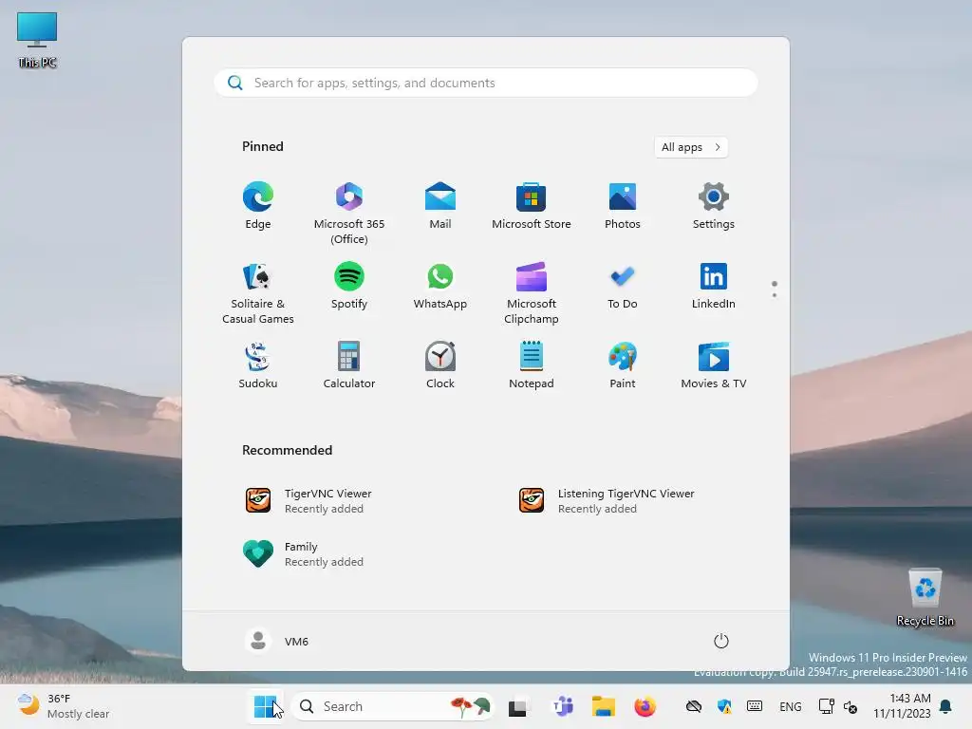Open File Explorer on taskbar
The image size is (972, 729).
click(603, 706)
